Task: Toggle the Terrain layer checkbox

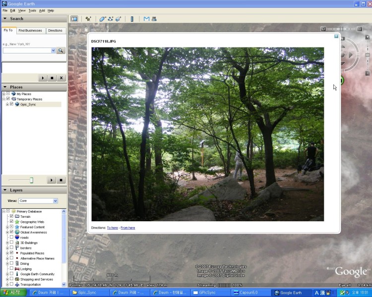Action: point(11,216)
